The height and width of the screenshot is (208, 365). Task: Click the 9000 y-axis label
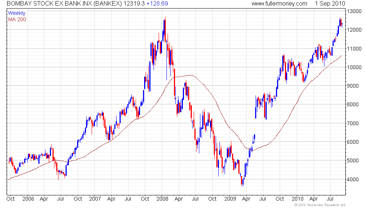coord(353,86)
